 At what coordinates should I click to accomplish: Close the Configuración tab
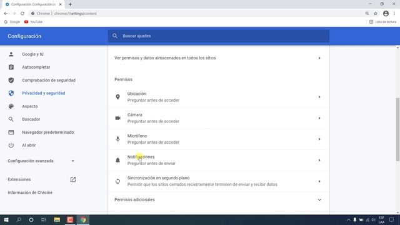pos(61,4)
